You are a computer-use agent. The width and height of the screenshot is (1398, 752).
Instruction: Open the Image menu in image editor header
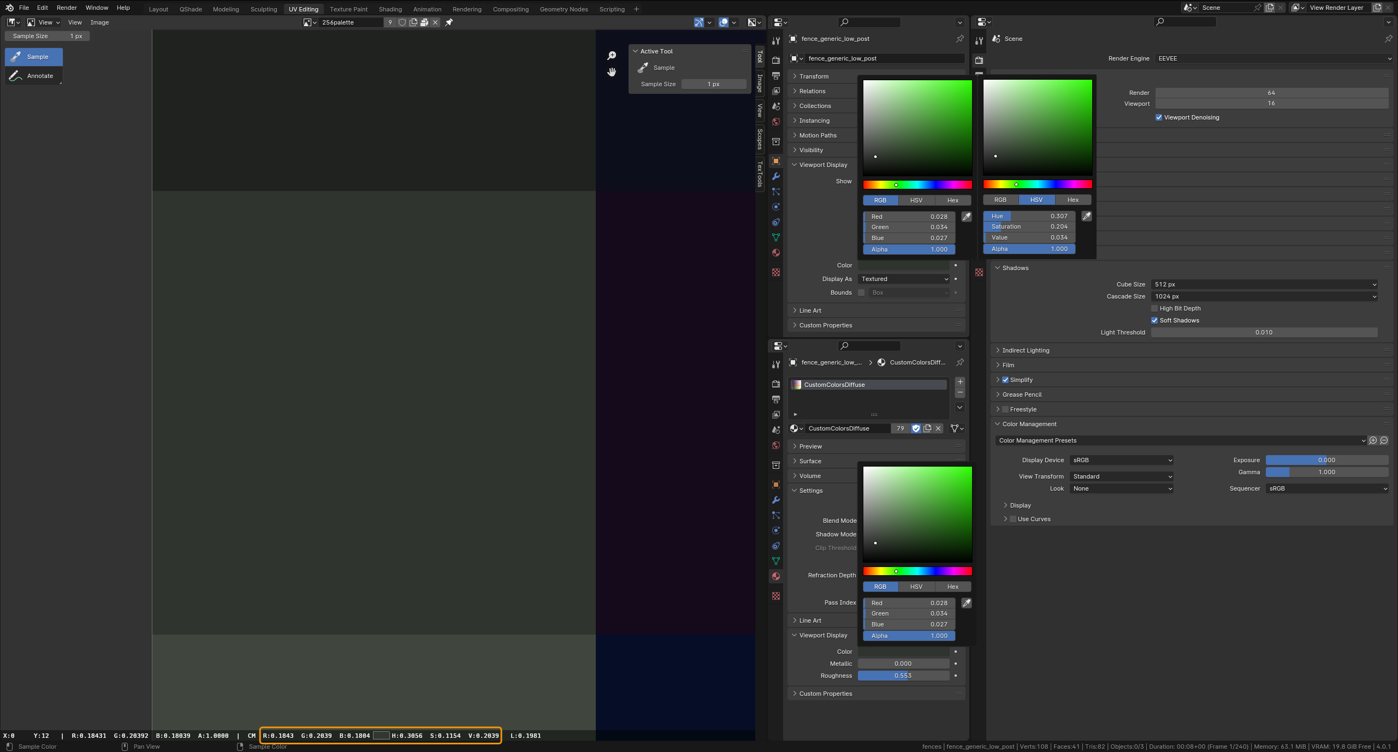click(x=99, y=22)
